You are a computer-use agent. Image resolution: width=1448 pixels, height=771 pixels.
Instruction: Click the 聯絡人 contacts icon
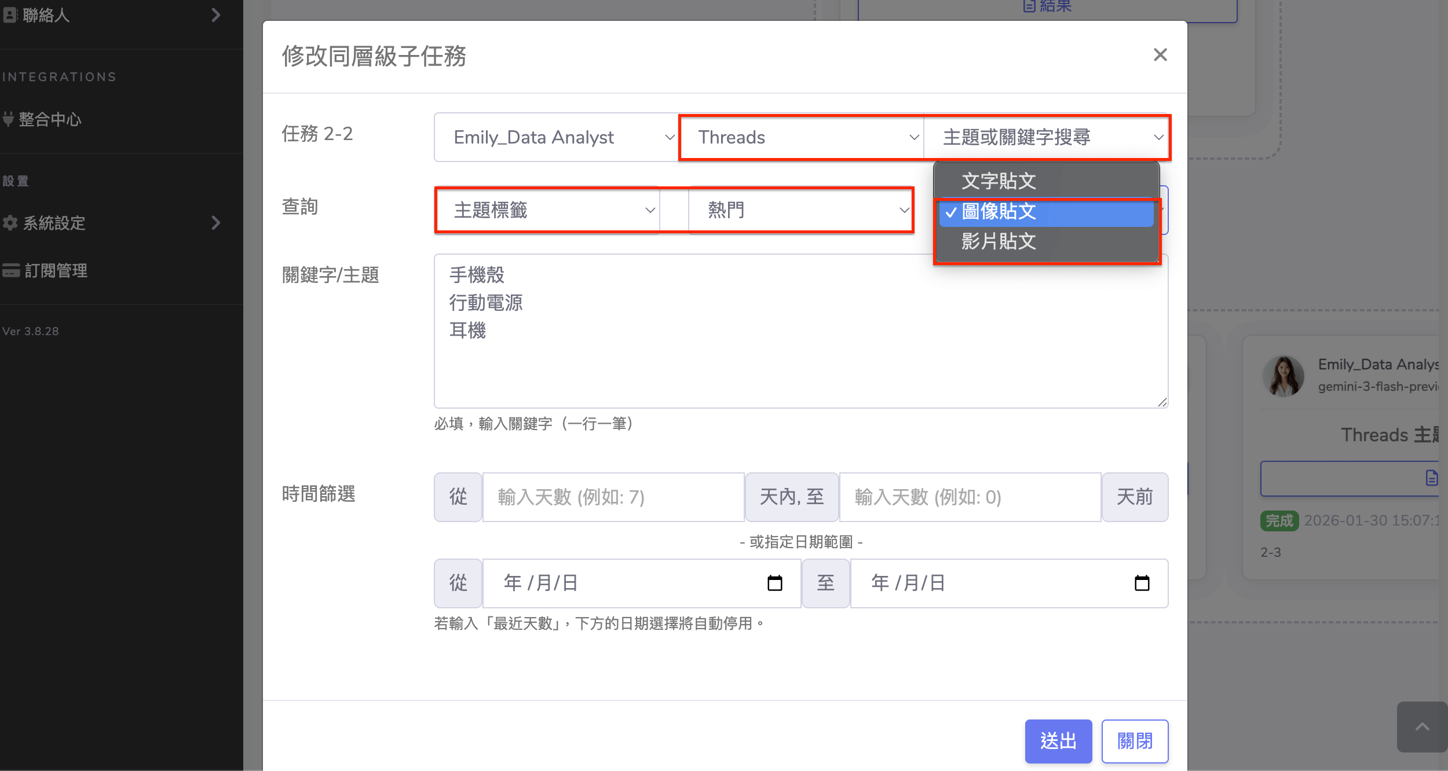tap(10, 15)
